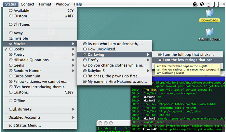Select the iTunes status entry

[x=40, y=24]
